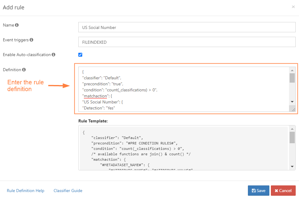
Task: Focus the Name field containing US Social Number
Action: 187,27
